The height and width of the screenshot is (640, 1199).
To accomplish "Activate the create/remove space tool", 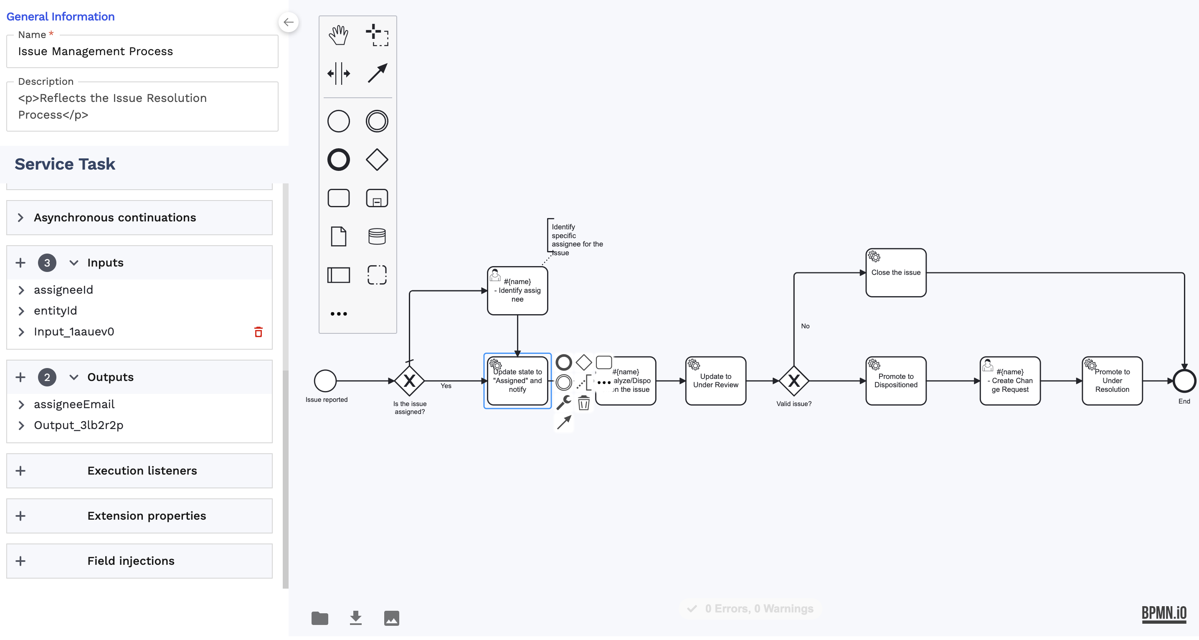I will coord(338,73).
